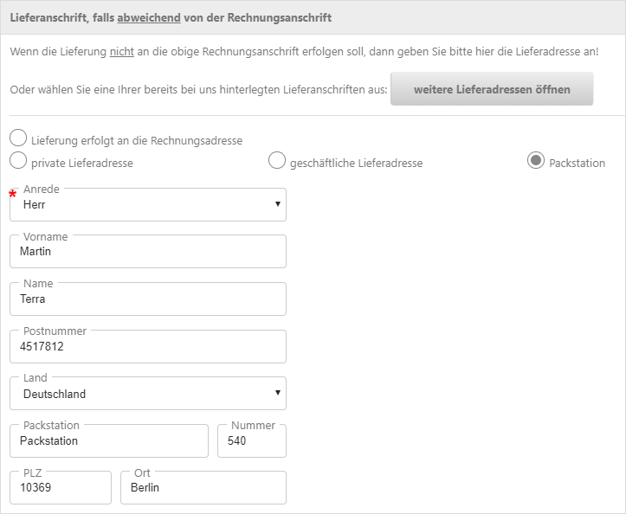
Task: Focus the PLZ field with 10369
Action: (x=61, y=488)
